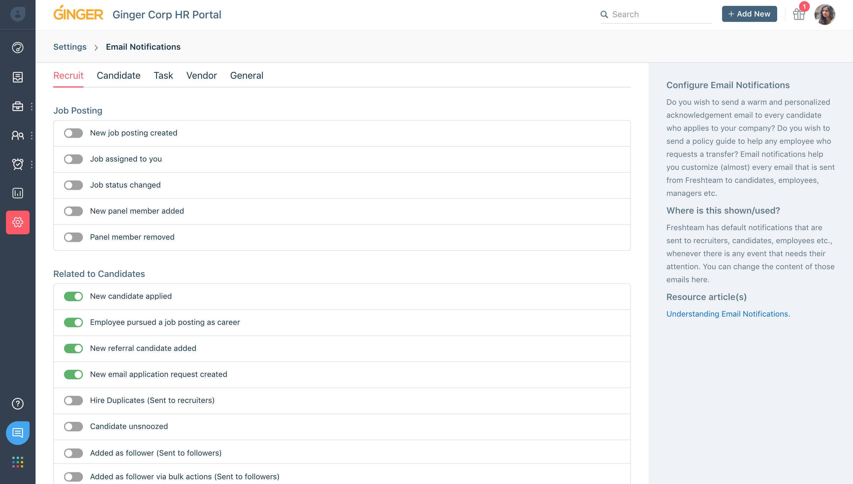Open the Help question mark icon
This screenshot has height=484, width=853.
coord(18,404)
